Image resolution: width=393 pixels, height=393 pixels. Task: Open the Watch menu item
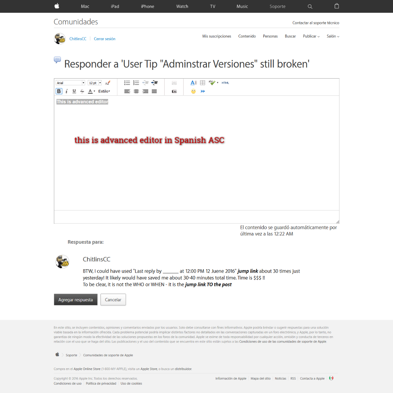tap(182, 7)
